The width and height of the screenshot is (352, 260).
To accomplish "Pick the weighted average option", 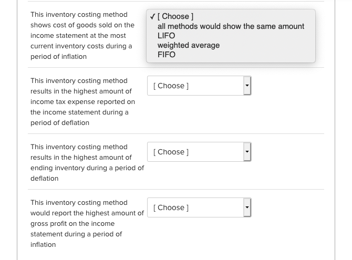I will (x=189, y=45).
